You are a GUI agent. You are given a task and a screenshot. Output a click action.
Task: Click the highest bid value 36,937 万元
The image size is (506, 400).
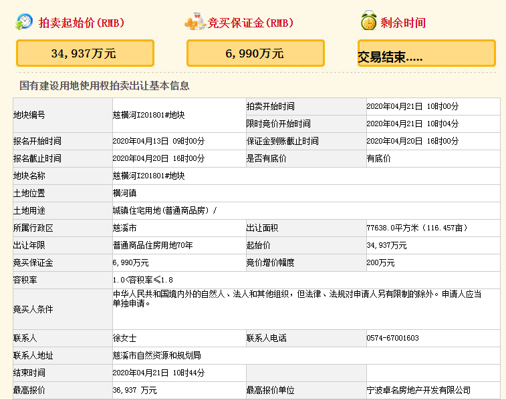tap(135, 390)
